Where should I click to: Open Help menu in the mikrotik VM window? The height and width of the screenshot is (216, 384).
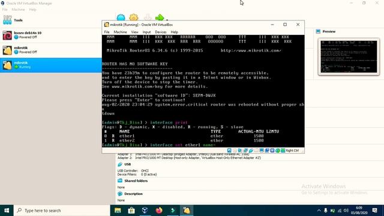point(174,32)
